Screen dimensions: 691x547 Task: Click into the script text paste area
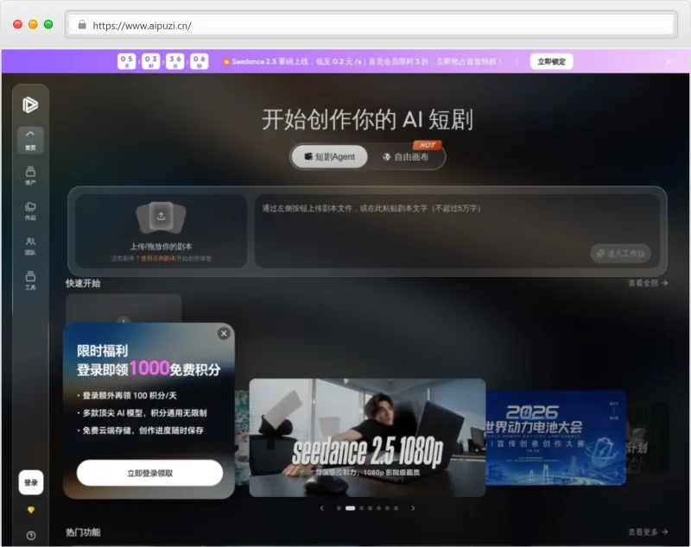click(457, 230)
